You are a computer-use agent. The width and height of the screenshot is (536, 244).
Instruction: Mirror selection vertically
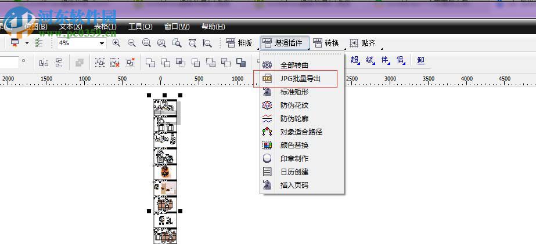[59, 63]
